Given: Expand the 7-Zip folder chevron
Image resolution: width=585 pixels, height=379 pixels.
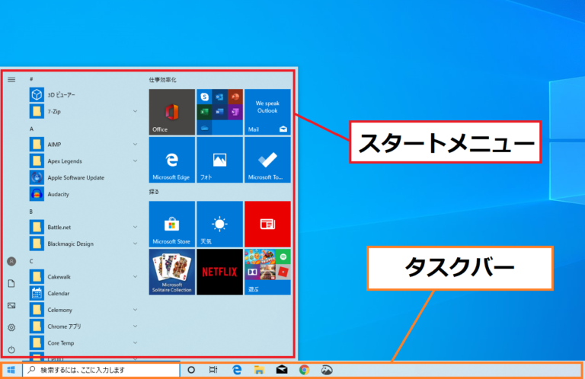Looking at the screenshot, I should pos(135,111).
